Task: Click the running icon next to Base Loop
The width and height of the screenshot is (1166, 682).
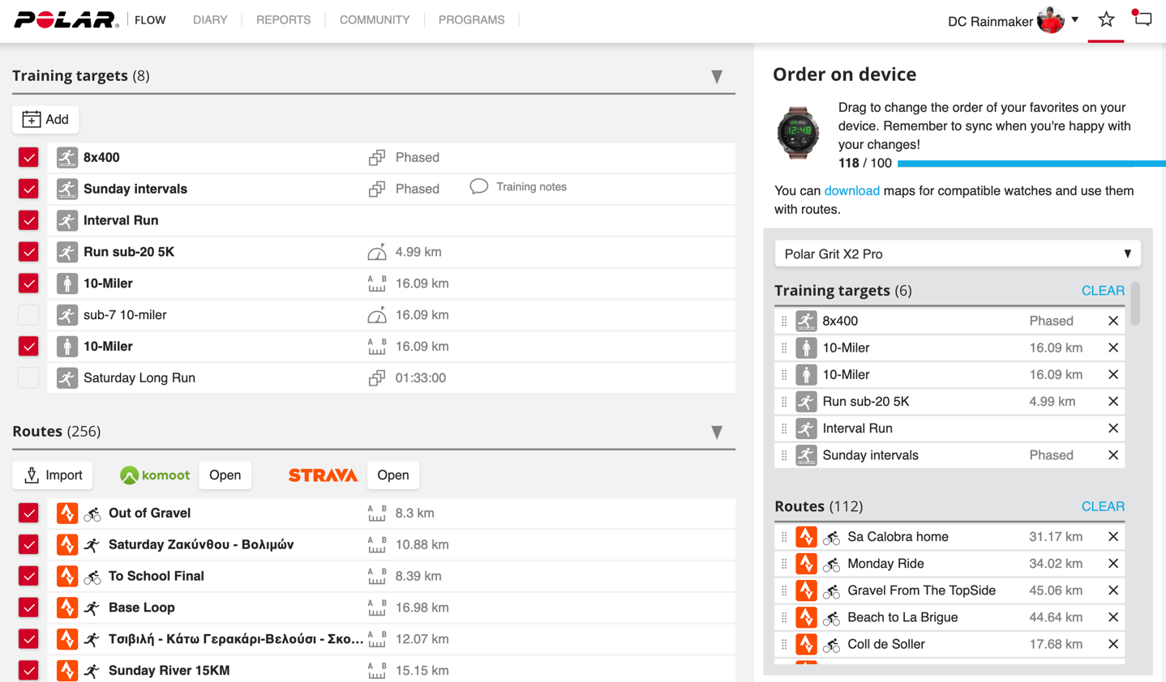Action: pos(92,607)
